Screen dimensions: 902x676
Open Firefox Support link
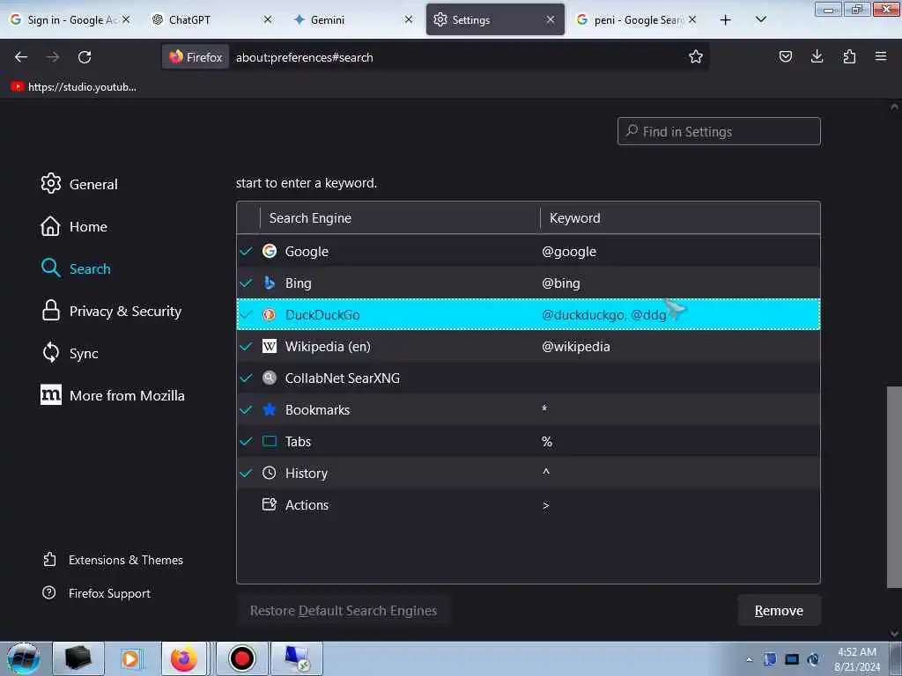pyautogui.click(x=97, y=593)
